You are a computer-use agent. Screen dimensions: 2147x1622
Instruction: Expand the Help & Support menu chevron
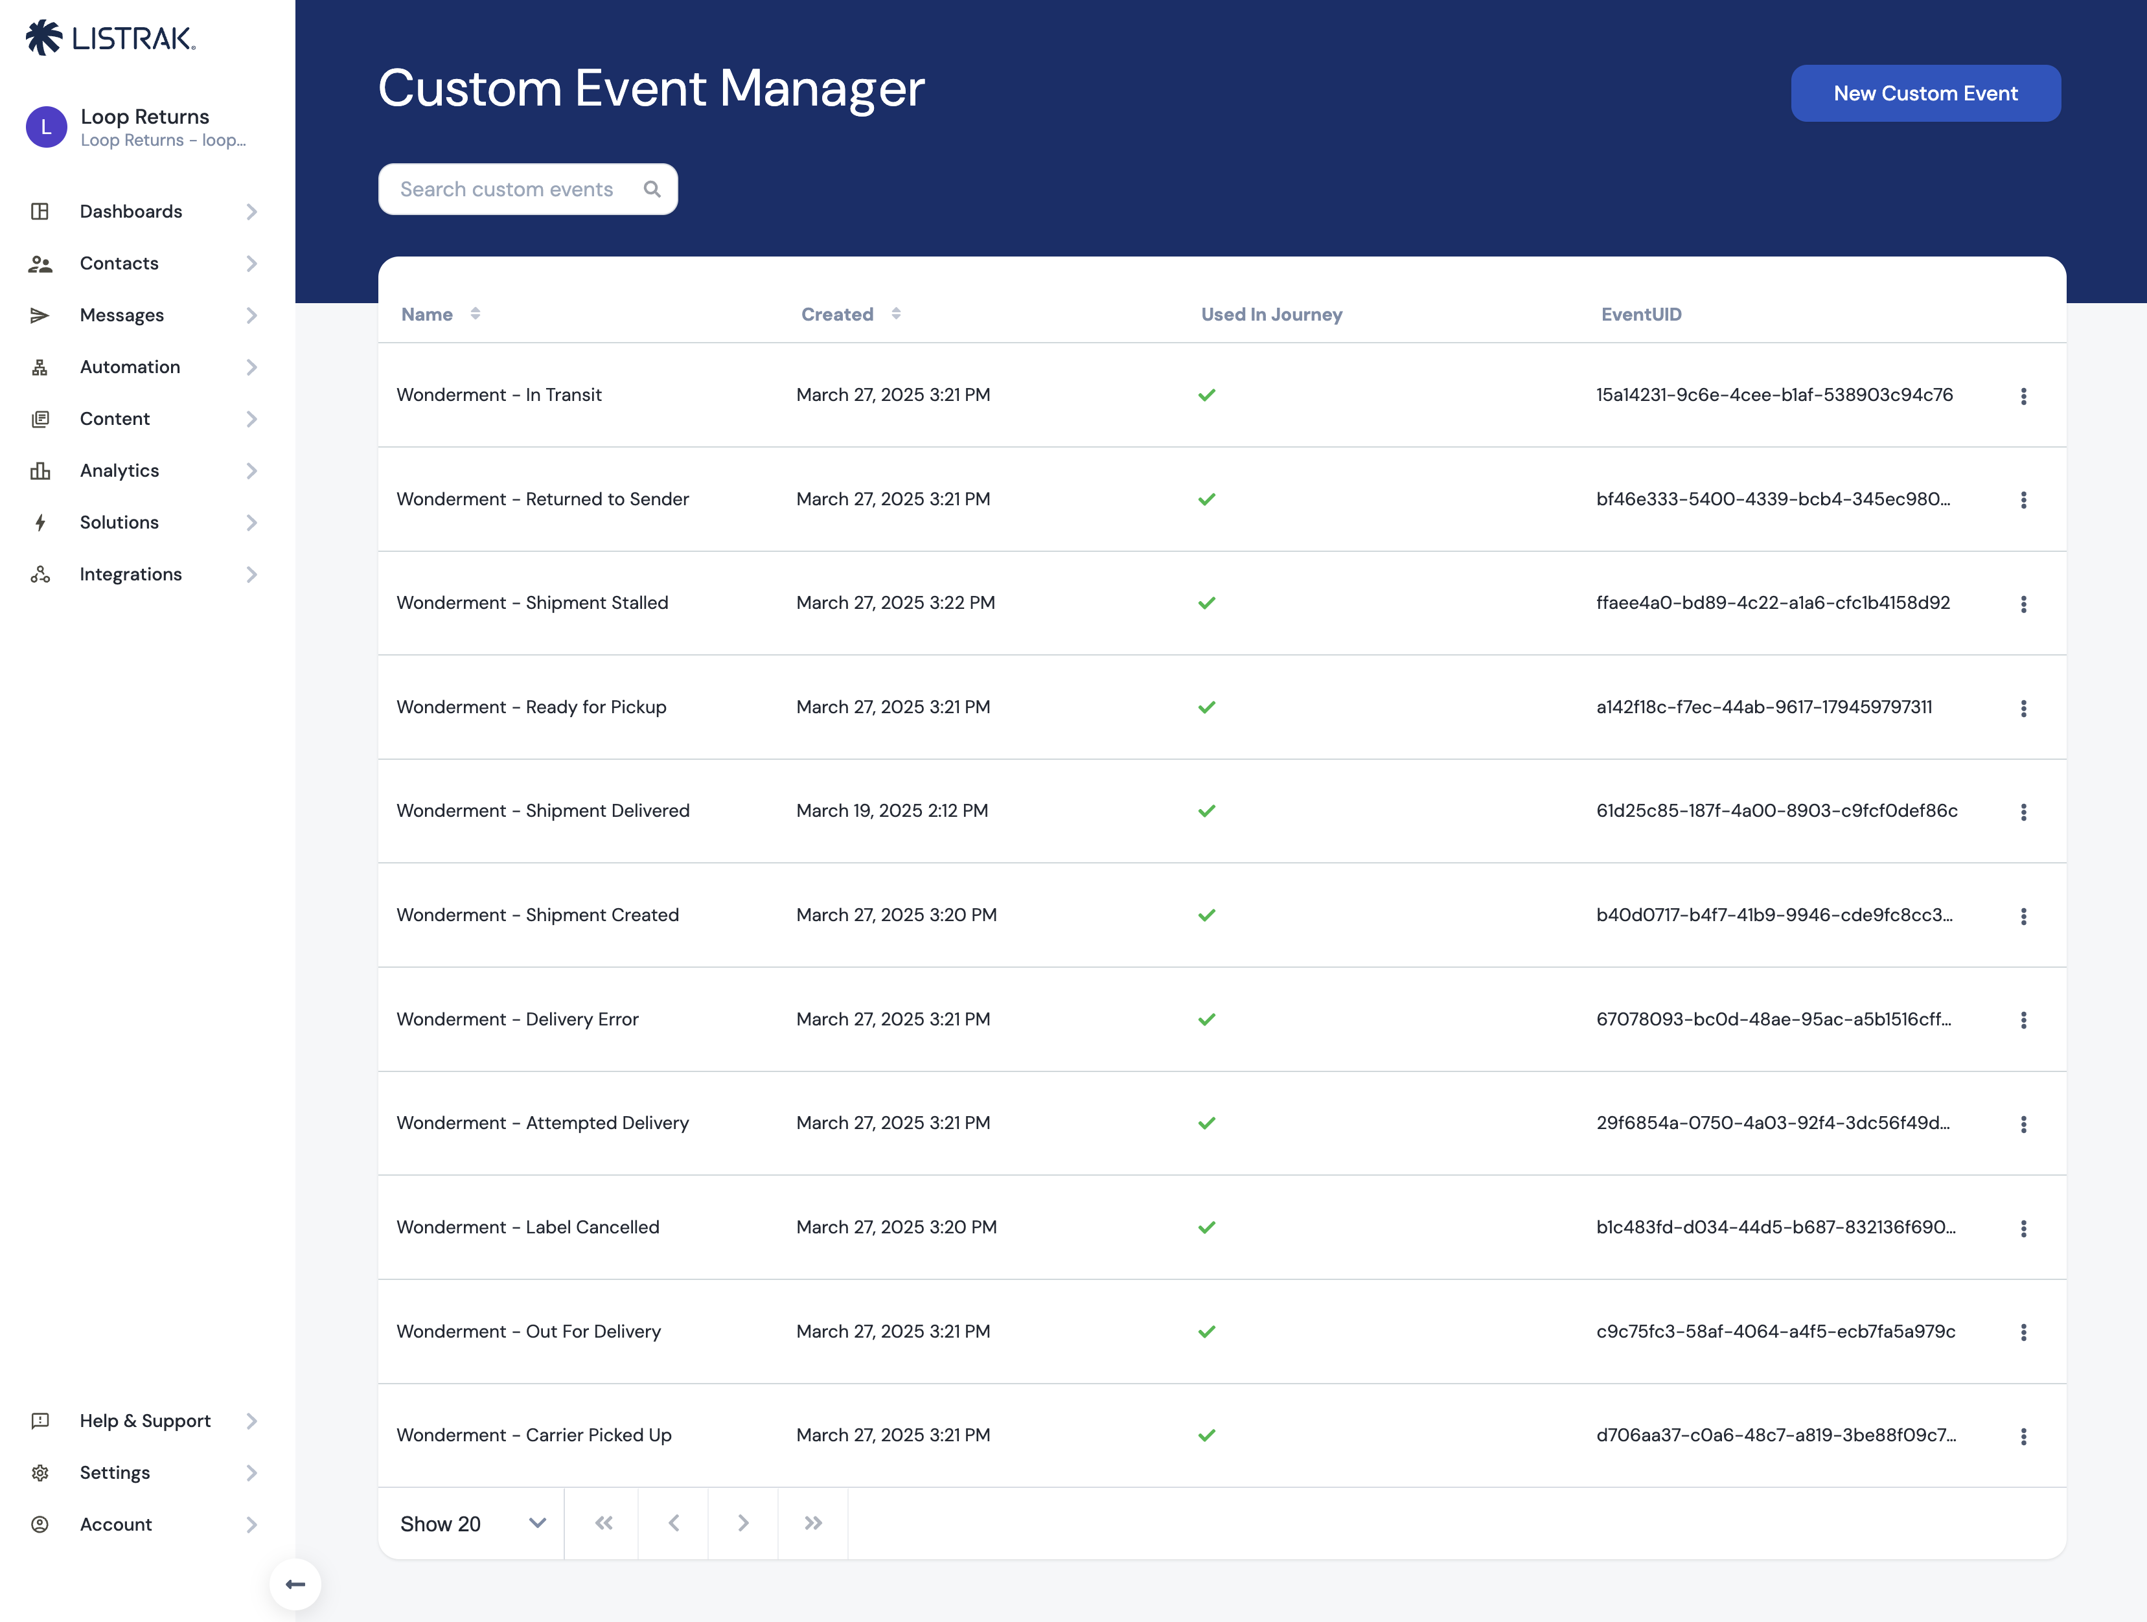[251, 1421]
